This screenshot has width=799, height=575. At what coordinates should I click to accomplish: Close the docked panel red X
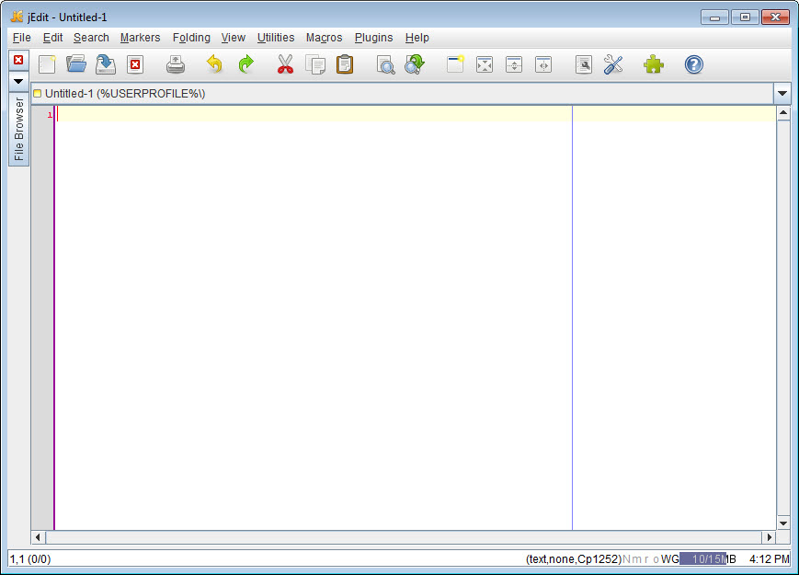pyautogui.click(x=18, y=60)
